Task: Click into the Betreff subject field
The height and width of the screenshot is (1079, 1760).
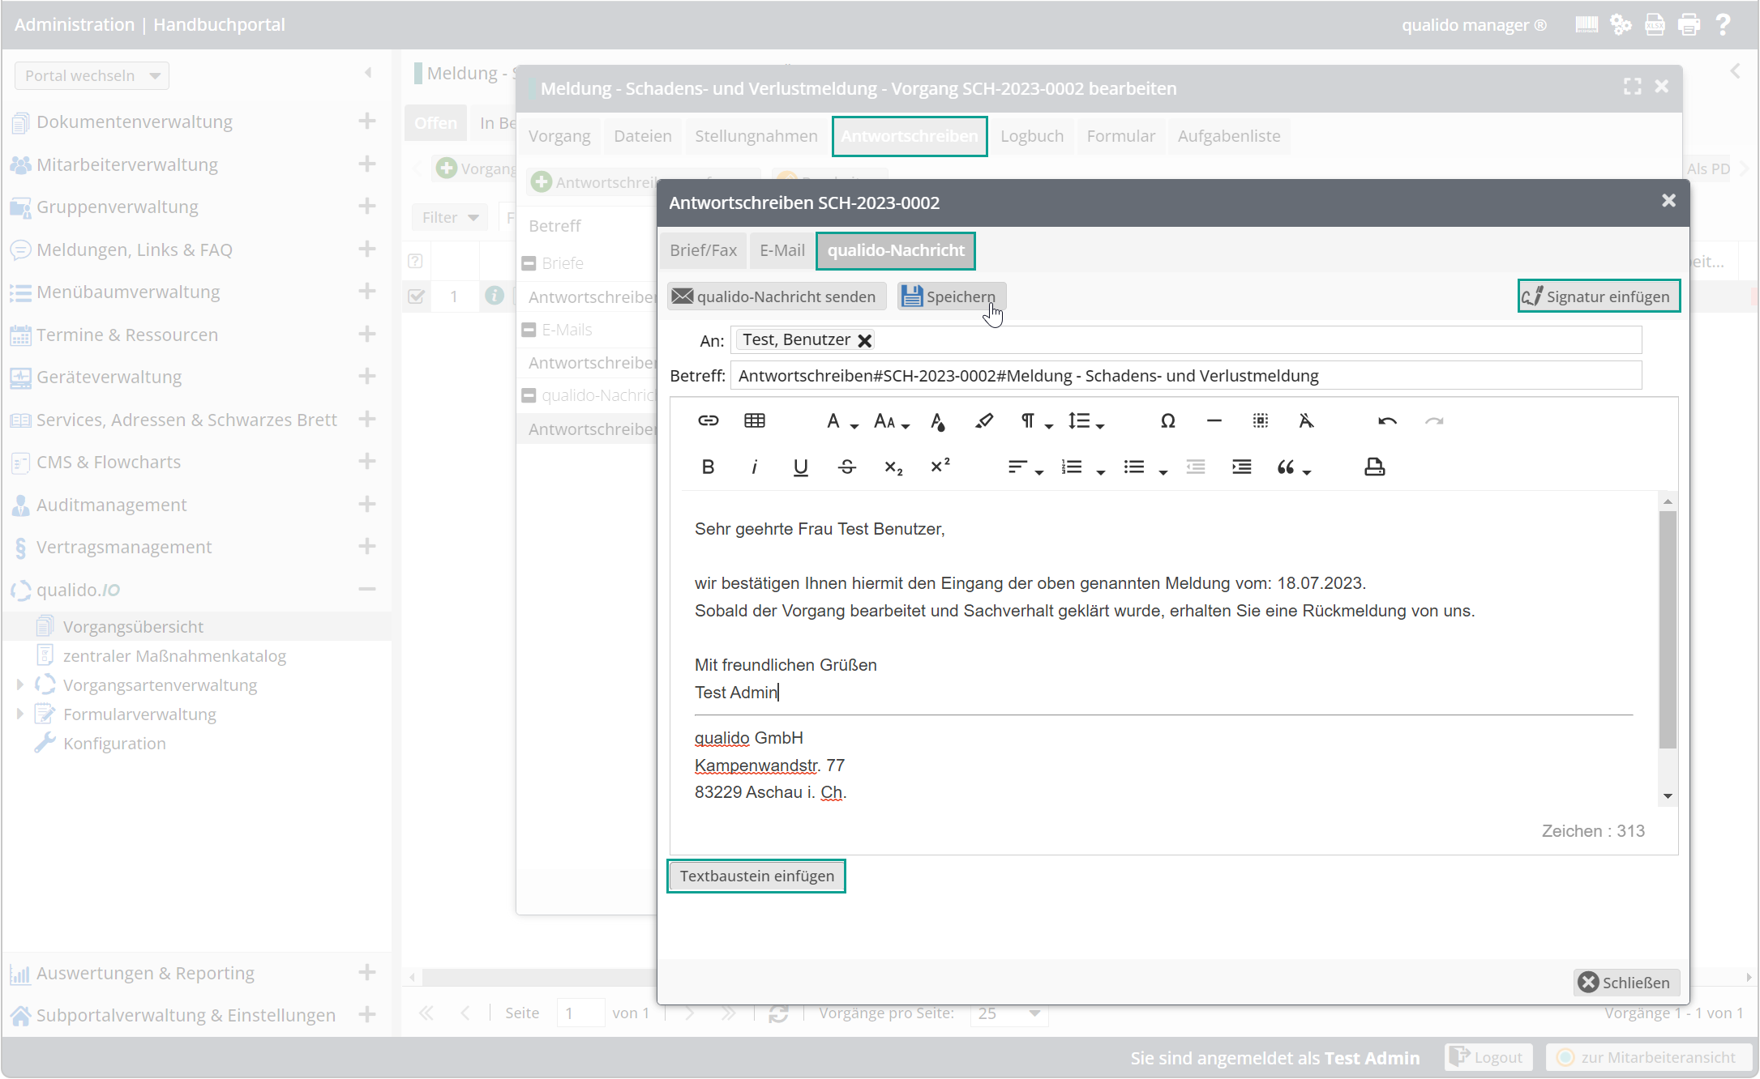Action: click(x=1185, y=376)
